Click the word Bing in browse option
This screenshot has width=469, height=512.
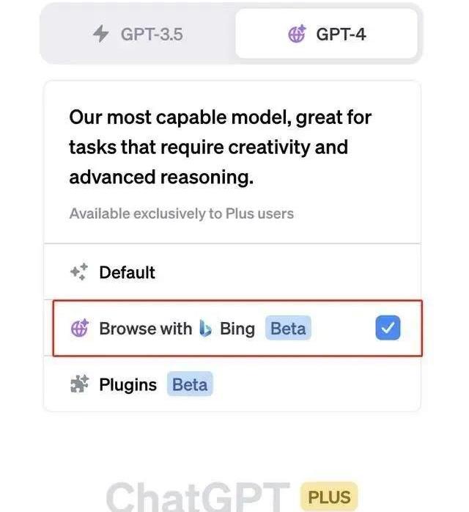pos(237,328)
